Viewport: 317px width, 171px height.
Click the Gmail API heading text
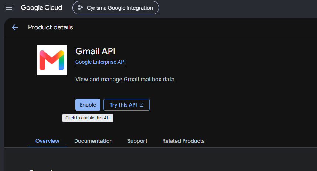pyautogui.click(x=95, y=51)
